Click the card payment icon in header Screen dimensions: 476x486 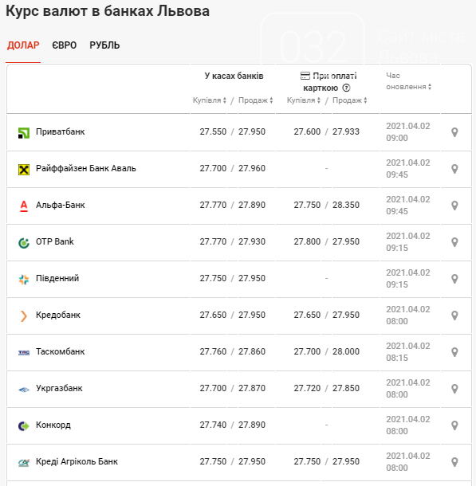305,76
